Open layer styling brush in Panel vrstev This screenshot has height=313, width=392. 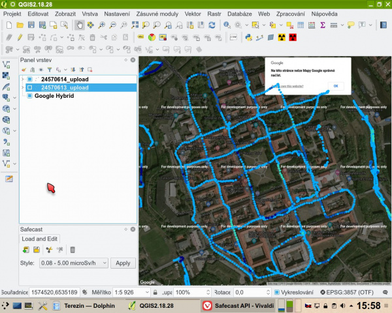(24, 70)
